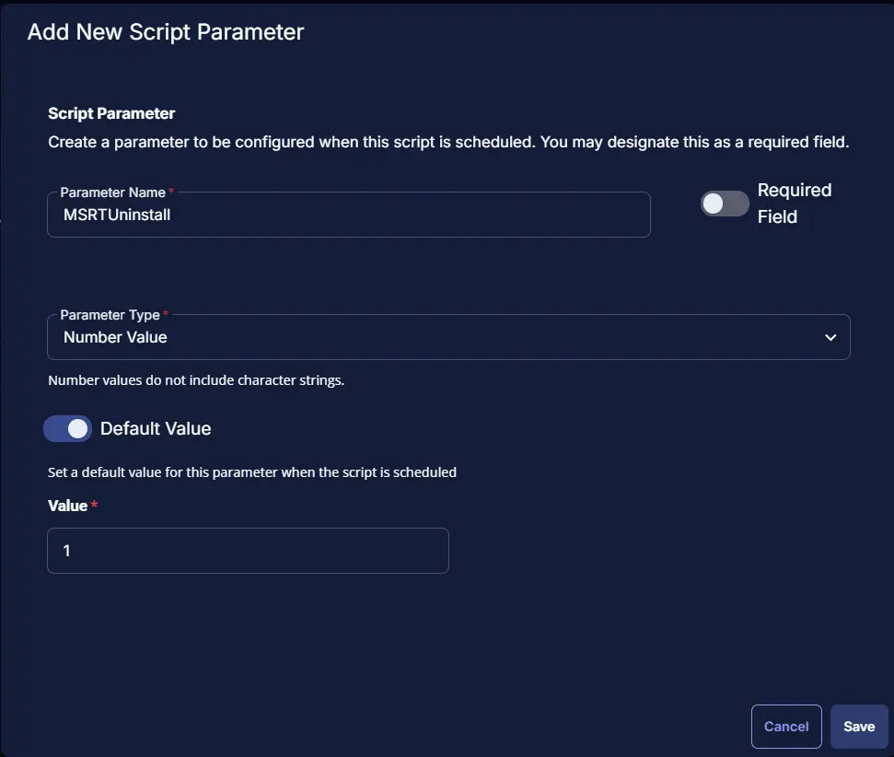
Task: Select the Default Value label text
Action: click(156, 428)
